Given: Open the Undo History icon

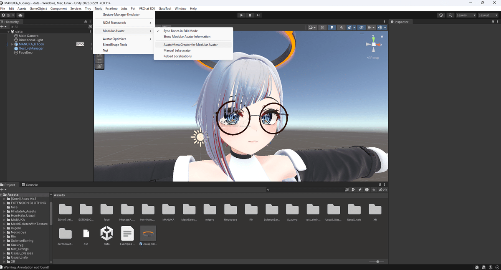Looking at the screenshot, I should (441, 15).
